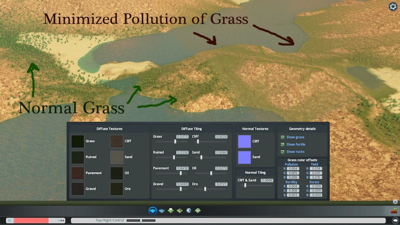
Task: Click the Pollution R color offset field
Action: [x=293, y=169]
